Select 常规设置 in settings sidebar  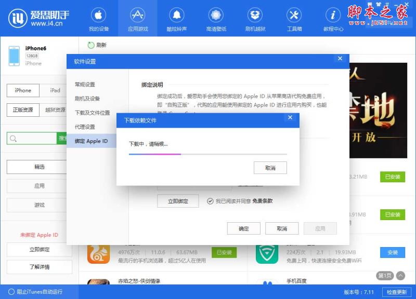pos(85,85)
